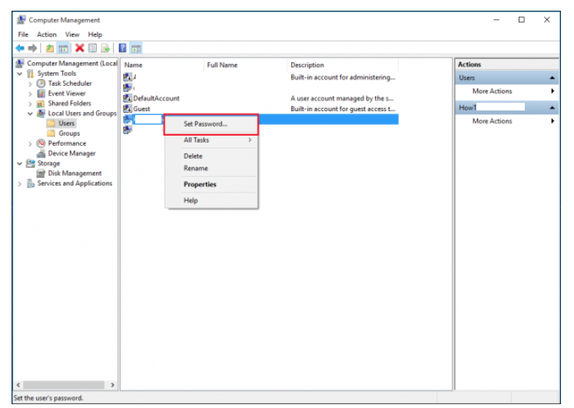
Task: Click the Export List toolbar icon
Action: point(105,48)
